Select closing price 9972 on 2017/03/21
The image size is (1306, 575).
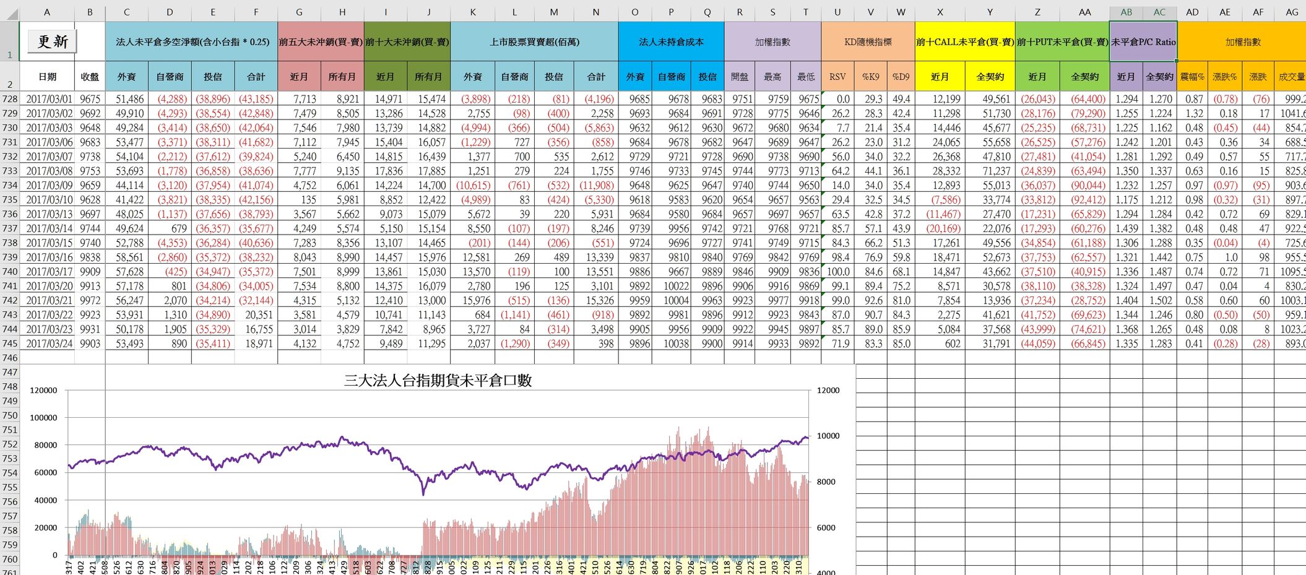(90, 300)
